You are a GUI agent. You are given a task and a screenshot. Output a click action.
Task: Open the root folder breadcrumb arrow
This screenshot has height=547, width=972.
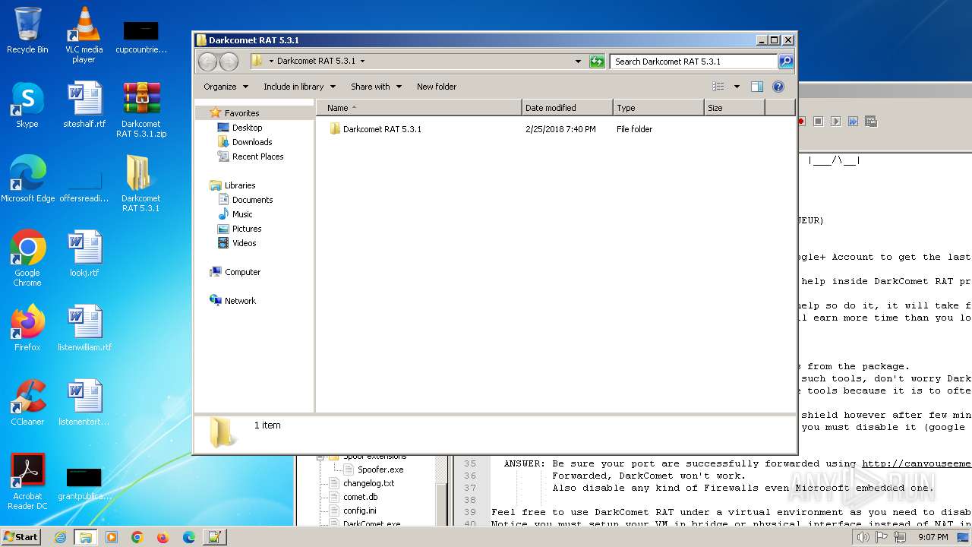[x=271, y=62]
